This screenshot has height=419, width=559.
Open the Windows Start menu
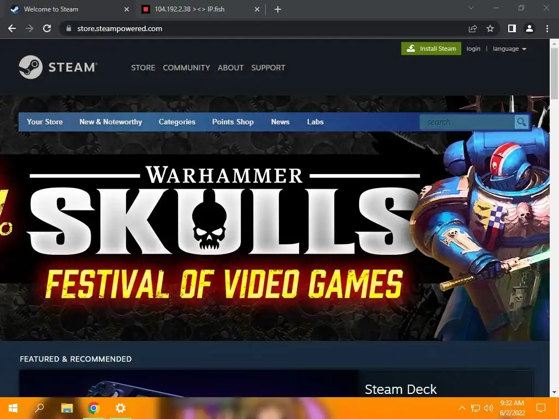coord(13,408)
